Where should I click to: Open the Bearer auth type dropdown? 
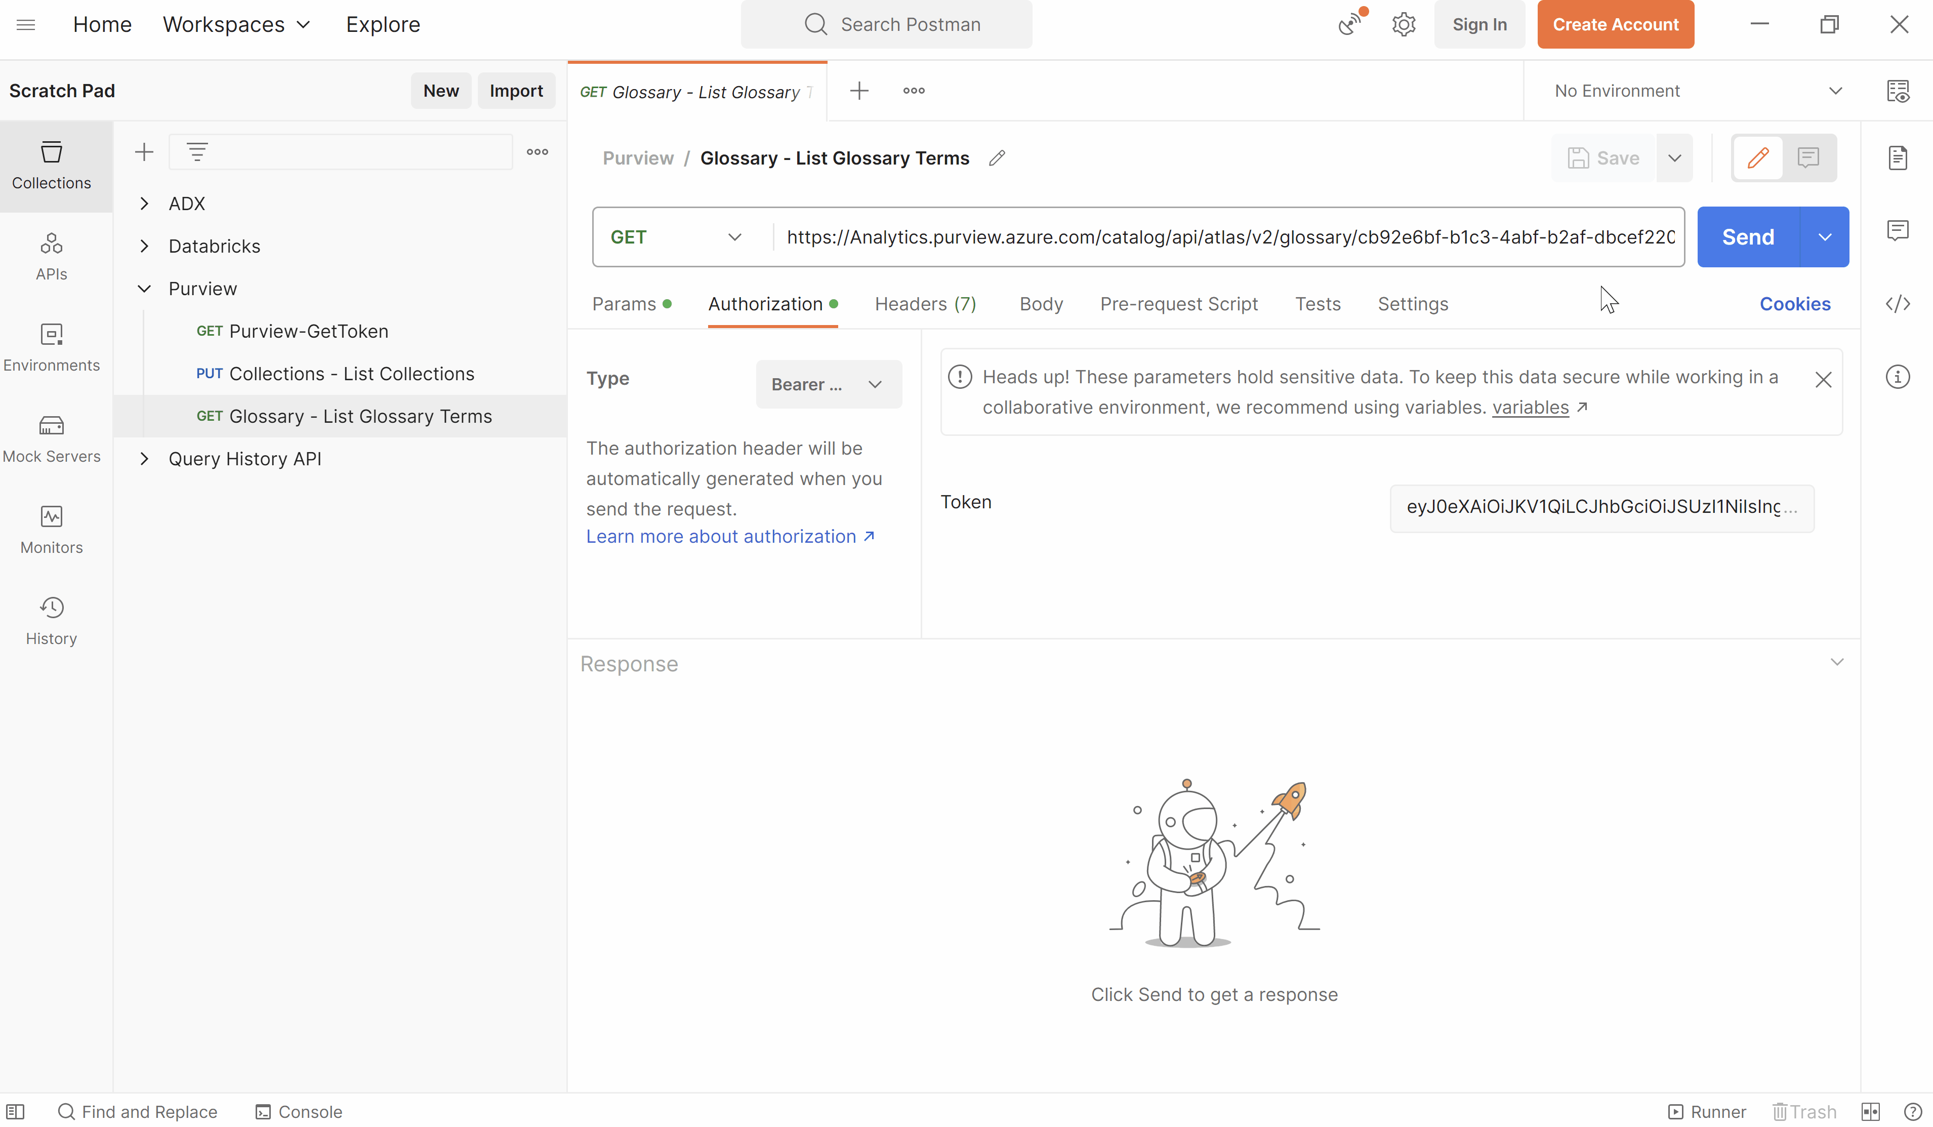coord(829,384)
